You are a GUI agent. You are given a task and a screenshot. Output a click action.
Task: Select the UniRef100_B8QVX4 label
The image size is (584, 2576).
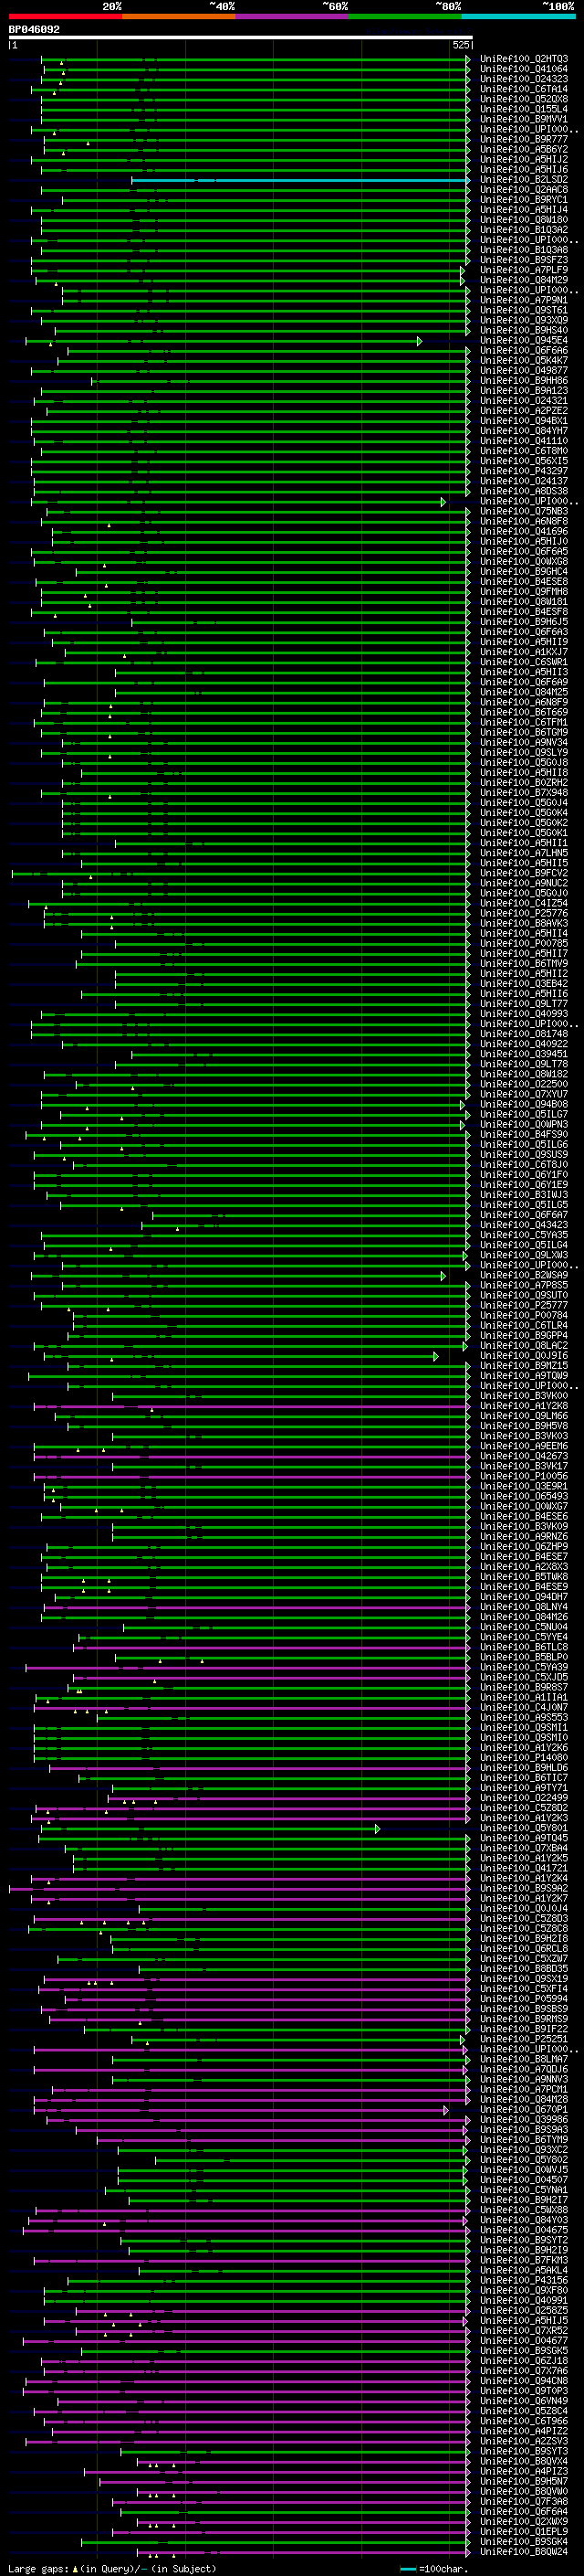(524, 2461)
